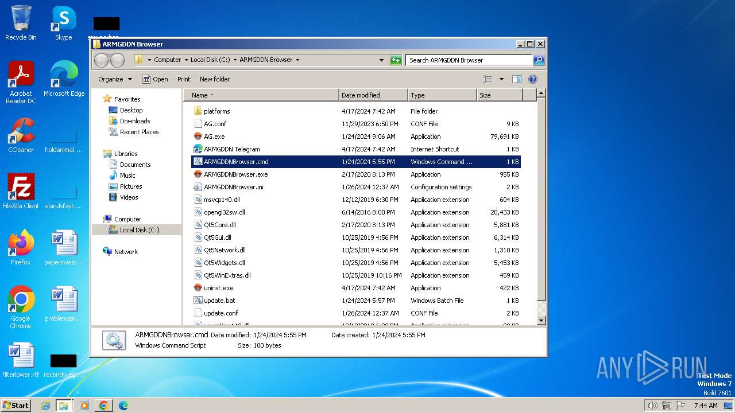Show the preview pane icon
This screenshot has width=735, height=413.
pyautogui.click(x=516, y=79)
